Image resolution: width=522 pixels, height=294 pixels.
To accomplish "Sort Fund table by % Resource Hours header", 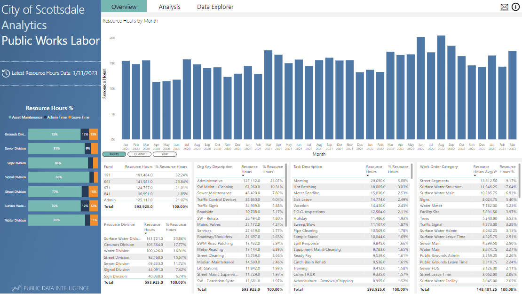I will point(171,167).
